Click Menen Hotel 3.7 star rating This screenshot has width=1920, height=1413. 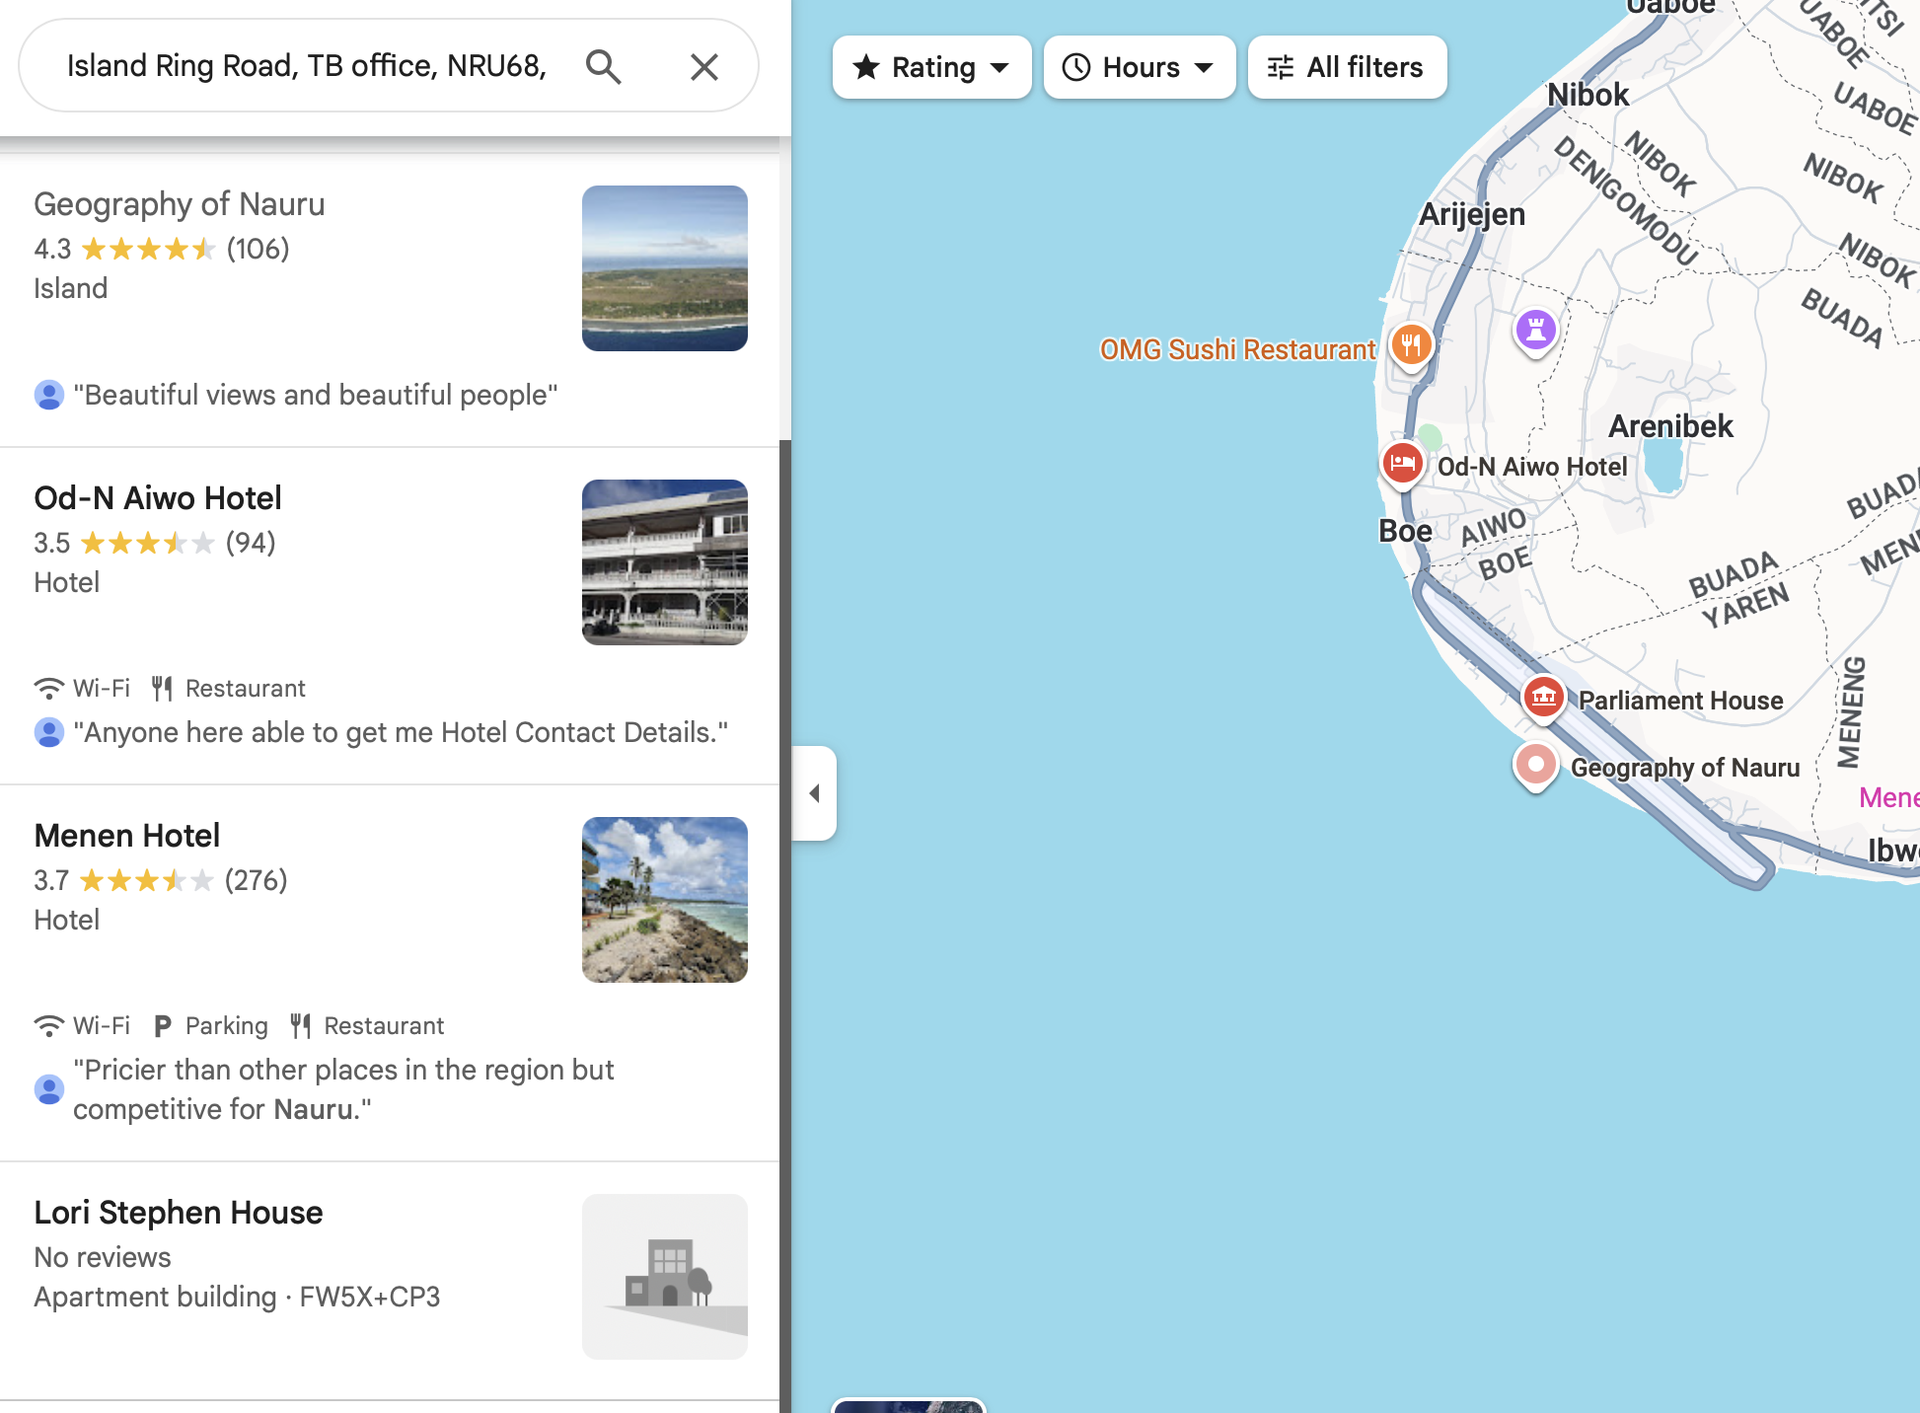(x=161, y=880)
